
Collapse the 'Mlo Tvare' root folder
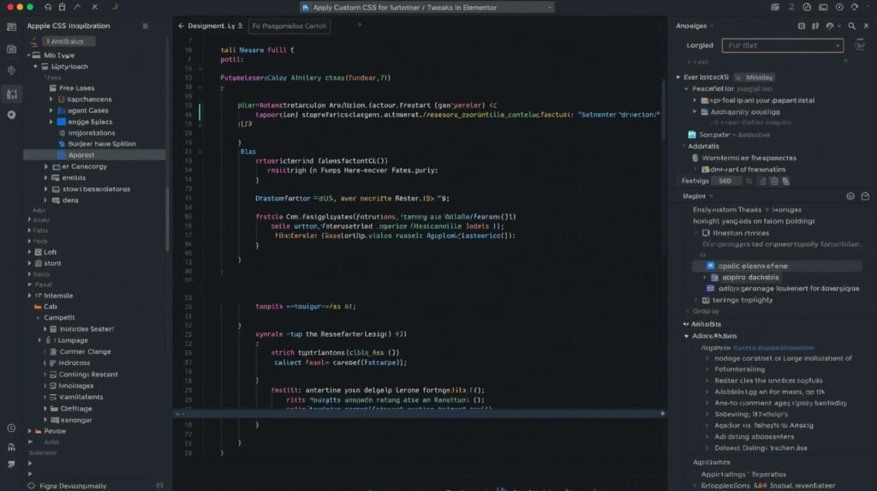[29, 56]
